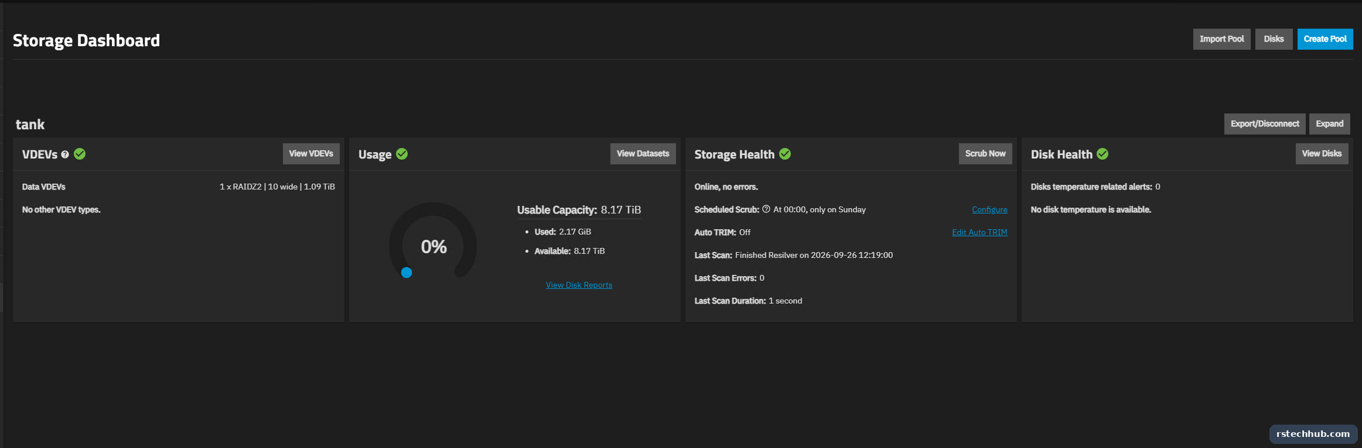Select the '1 x RAIDZ2 | 10 wide | 1.09 TiB' text
1362x448 pixels.
click(277, 187)
